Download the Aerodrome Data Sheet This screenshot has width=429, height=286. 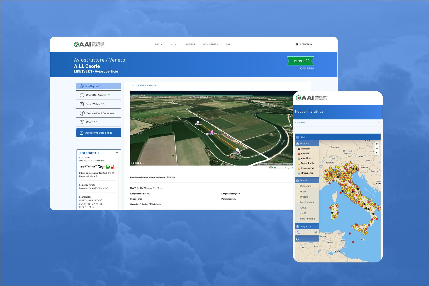(x=98, y=133)
